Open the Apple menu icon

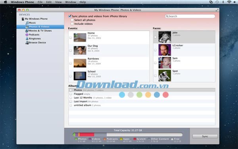click(x=6, y=2)
